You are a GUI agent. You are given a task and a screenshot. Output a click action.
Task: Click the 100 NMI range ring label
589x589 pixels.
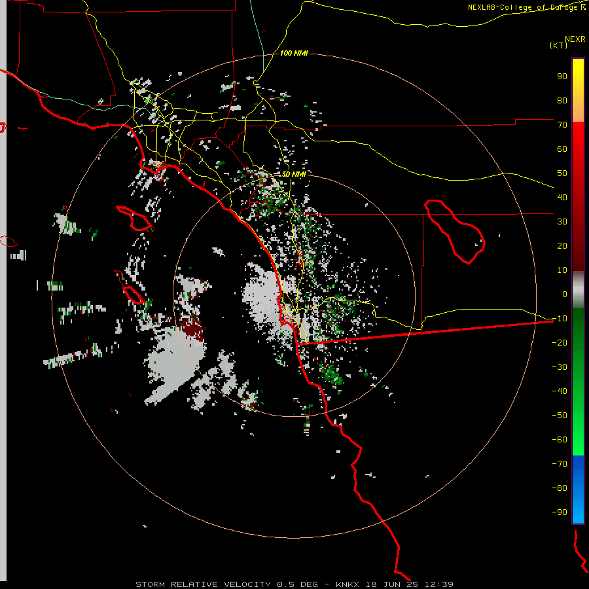click(294, 53)
